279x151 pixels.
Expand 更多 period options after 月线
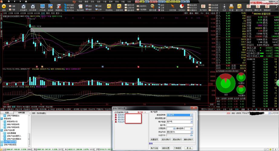(58, 13)
